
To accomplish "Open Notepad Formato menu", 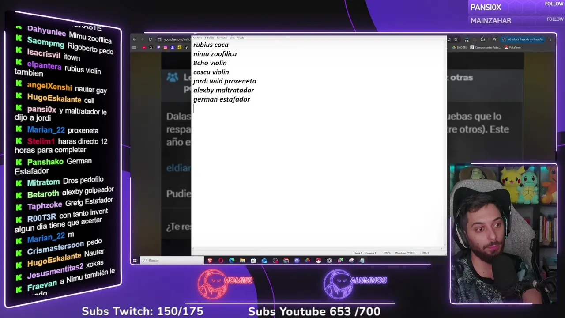I will [222, 38].
